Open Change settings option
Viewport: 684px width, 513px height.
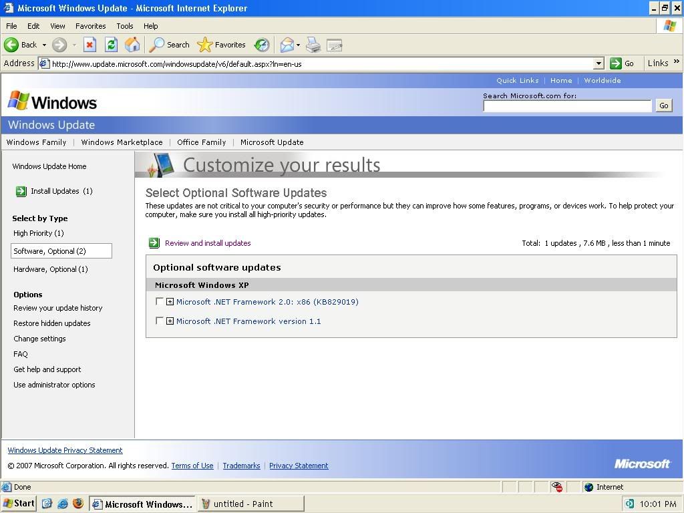point(39,339)
